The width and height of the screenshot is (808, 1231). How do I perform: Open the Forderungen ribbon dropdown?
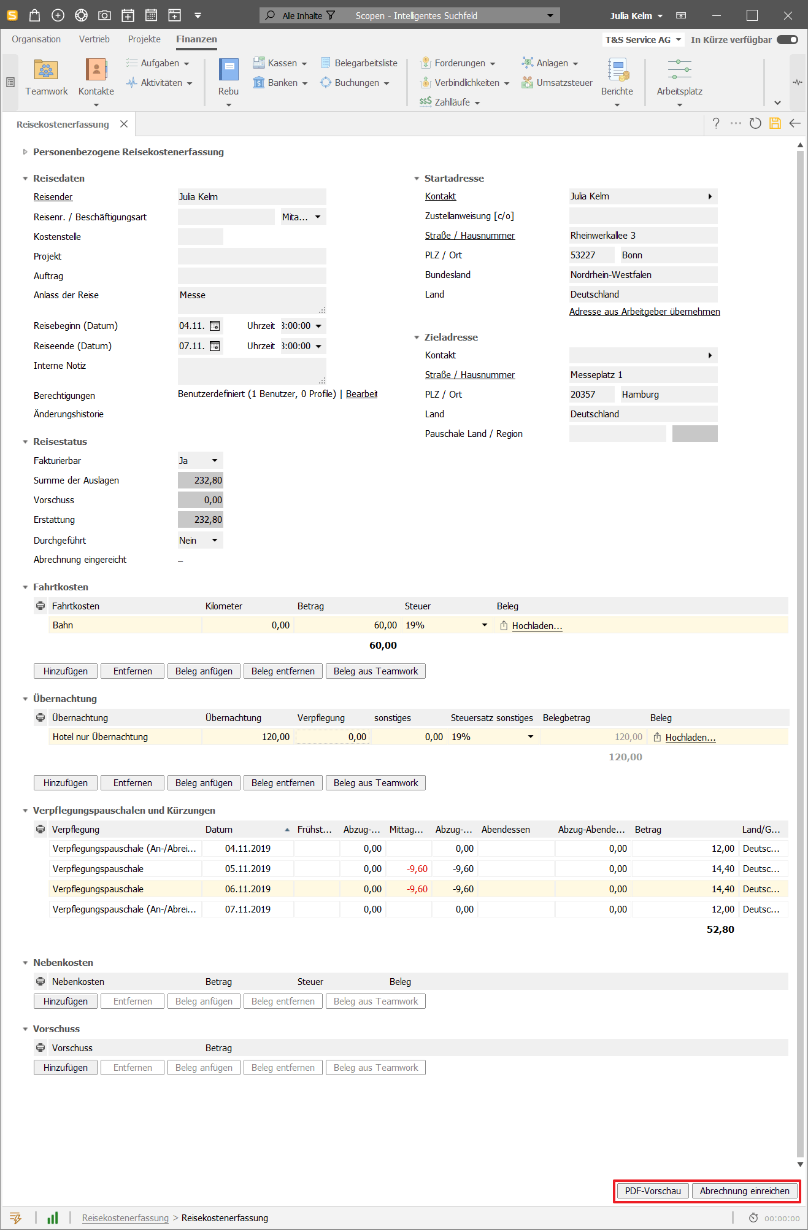(x=458, y=63)
